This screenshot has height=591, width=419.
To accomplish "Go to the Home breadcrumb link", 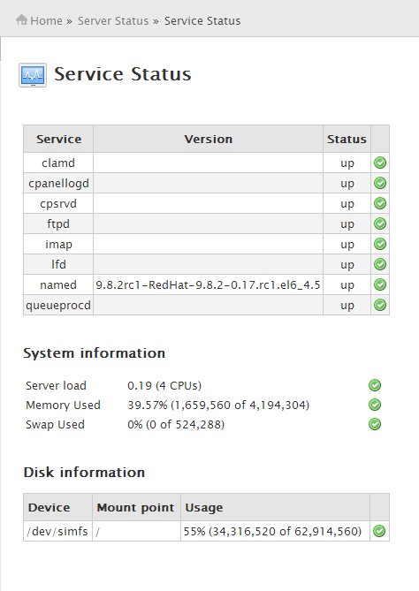I will 46,20.
